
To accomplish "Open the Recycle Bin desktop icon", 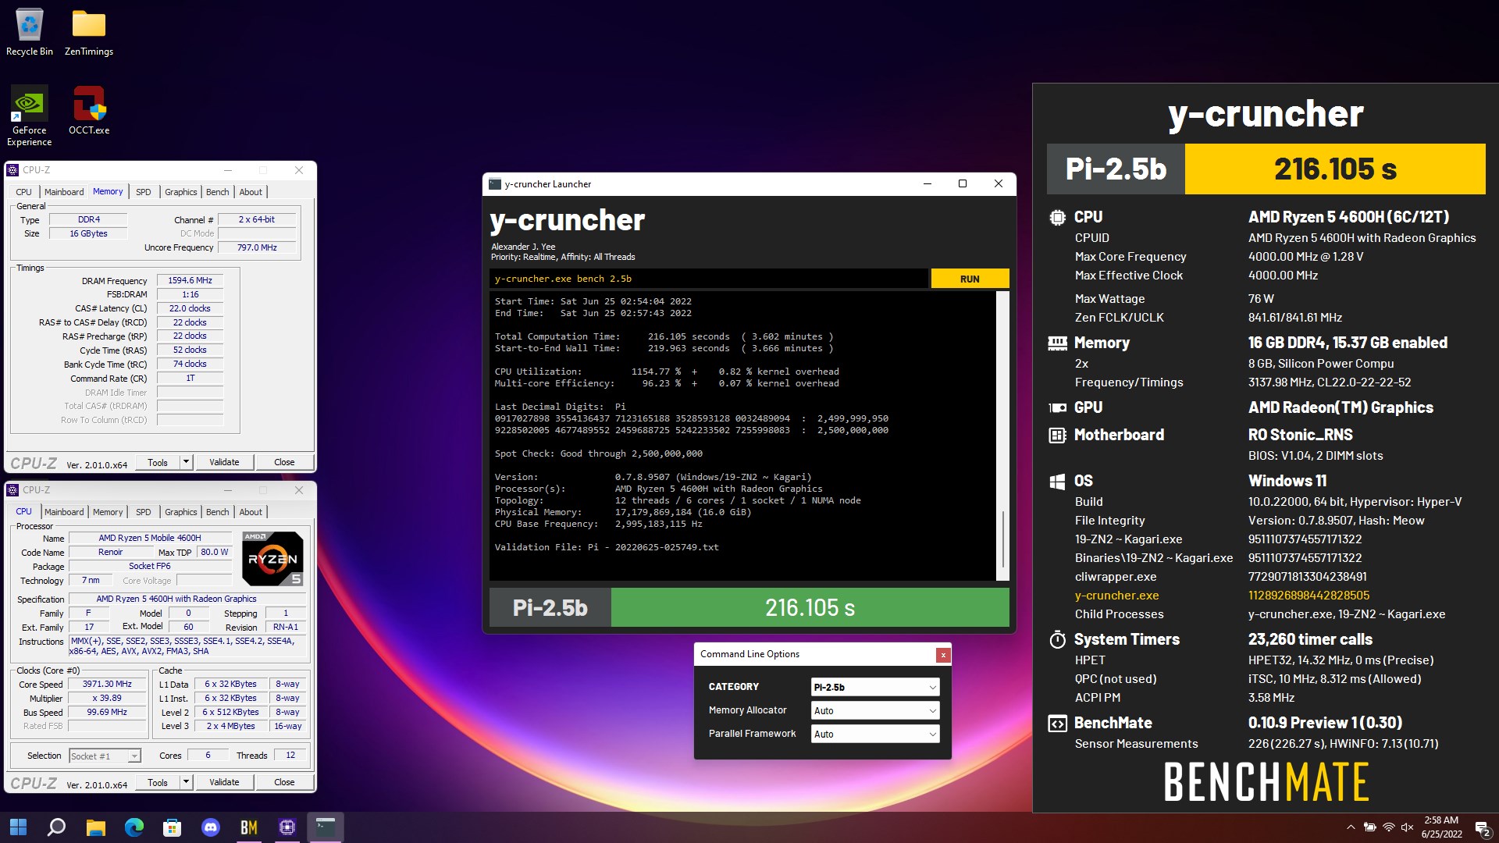I will click(x=30, y=32).
